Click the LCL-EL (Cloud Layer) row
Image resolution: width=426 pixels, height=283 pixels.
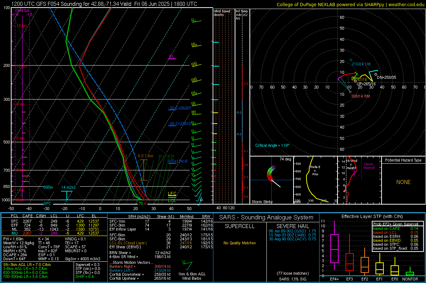coord(160,243)
